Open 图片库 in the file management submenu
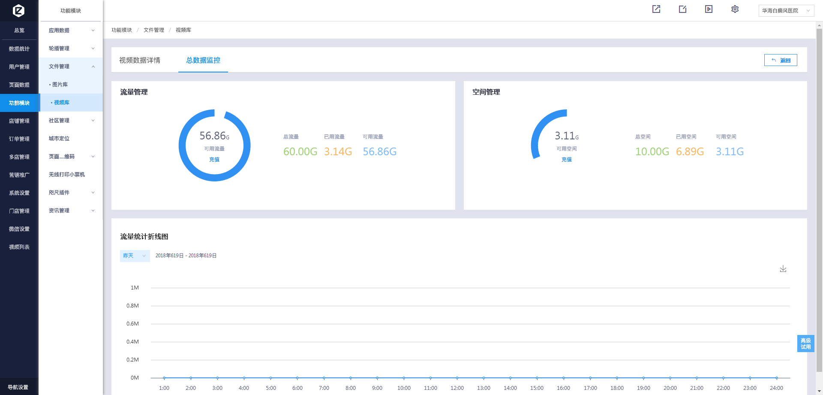 pyautogui.click(x=60, y=84)
